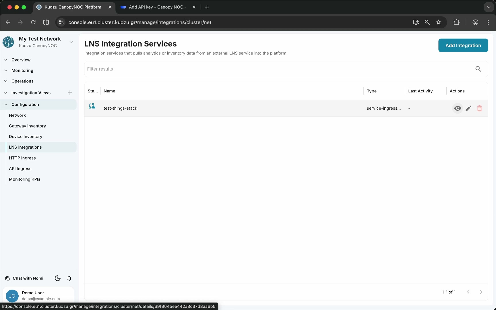
Task: Open Gateway Inventory
Action: pos(27,126)
